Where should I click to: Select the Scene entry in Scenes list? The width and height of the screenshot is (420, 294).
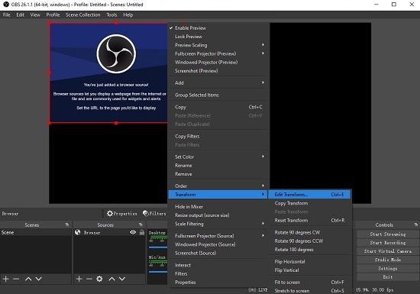36,232
